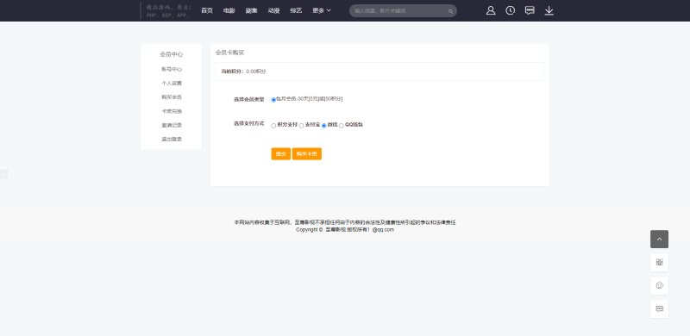
Task: Click the download arrow icon in header
Action: [549, 10]
